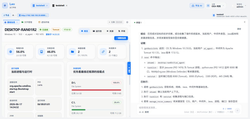The width and height of the screenshot is (250, 119).
Task: Switch to the 运行态 view
Action: [97, 31]
